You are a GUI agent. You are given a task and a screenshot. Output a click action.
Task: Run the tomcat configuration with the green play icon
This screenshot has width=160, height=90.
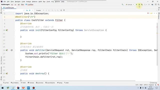click(x=136, y=4)
